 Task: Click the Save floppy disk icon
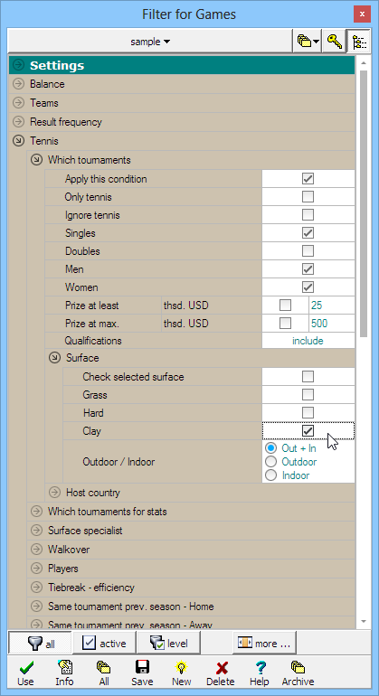tap(142, 667)
